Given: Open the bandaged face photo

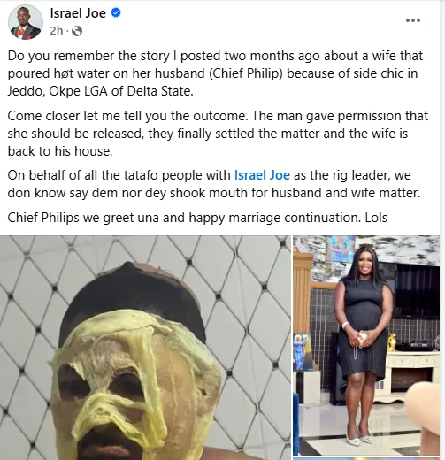Looking at the screenshot, I should [145, 348].
